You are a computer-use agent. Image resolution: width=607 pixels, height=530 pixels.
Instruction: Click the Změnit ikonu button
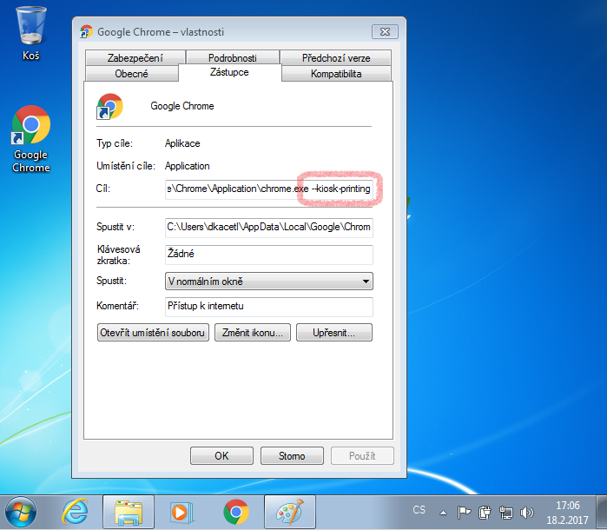[253, 333]
